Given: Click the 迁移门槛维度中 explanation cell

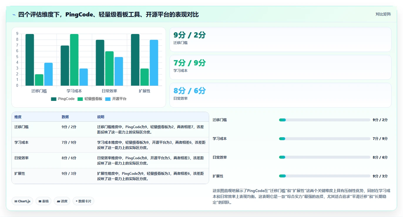Looking at the screenshot, I should point(151,129).
